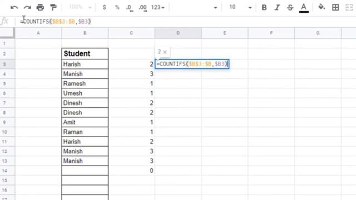
Task: Select the Amit cell
Action: (85, 122)
